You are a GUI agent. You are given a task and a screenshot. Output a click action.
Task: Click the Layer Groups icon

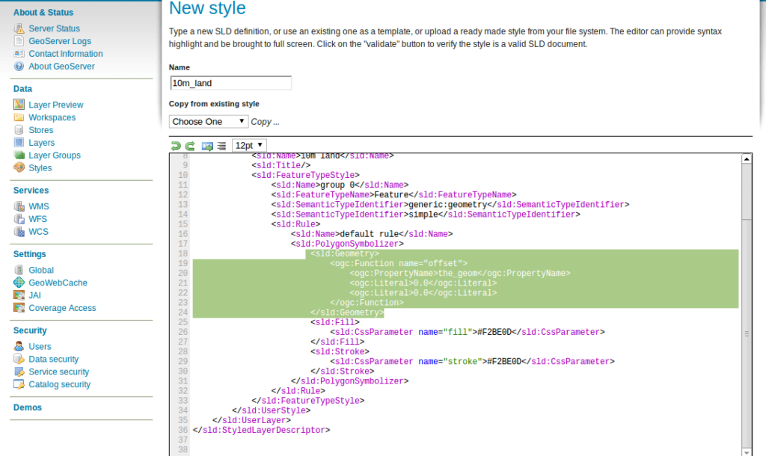pyautogui.click(x=19, y=155)
